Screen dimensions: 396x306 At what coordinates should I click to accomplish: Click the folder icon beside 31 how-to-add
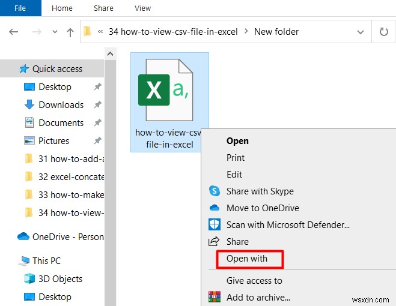coord(29,158)
